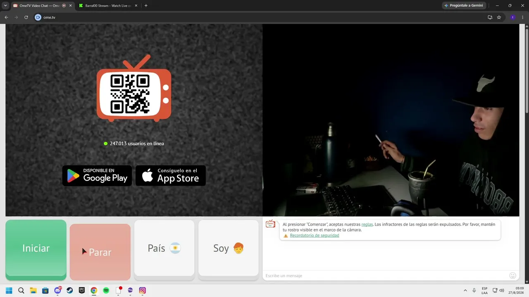Open Instagram from the taskbar
The image size is (529, 297).
143,290
